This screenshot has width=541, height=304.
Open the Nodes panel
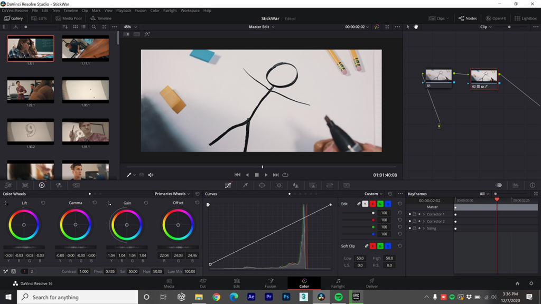pos(468,18)
